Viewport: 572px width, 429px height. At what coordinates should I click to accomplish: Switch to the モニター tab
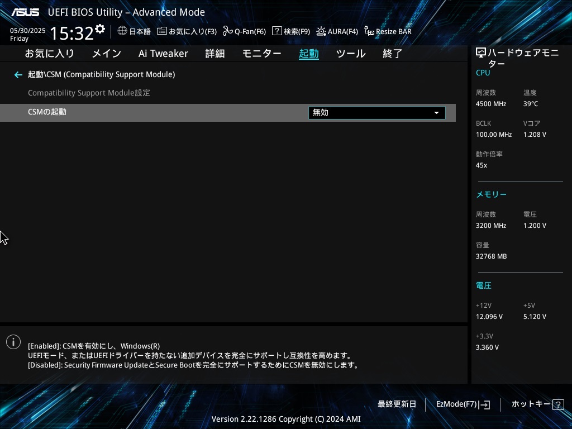[x=261, y=54]
